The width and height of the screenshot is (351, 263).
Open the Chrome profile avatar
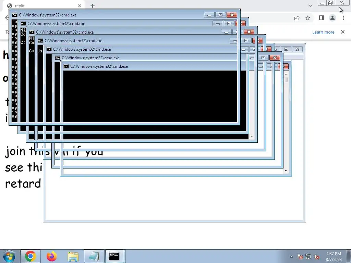pos(332,18)
